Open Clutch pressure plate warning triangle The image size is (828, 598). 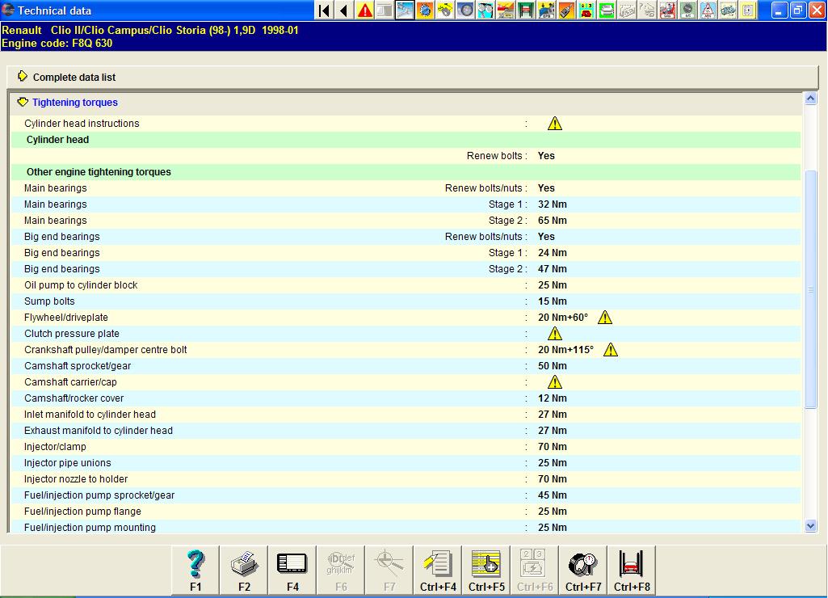tap(554, 334)
